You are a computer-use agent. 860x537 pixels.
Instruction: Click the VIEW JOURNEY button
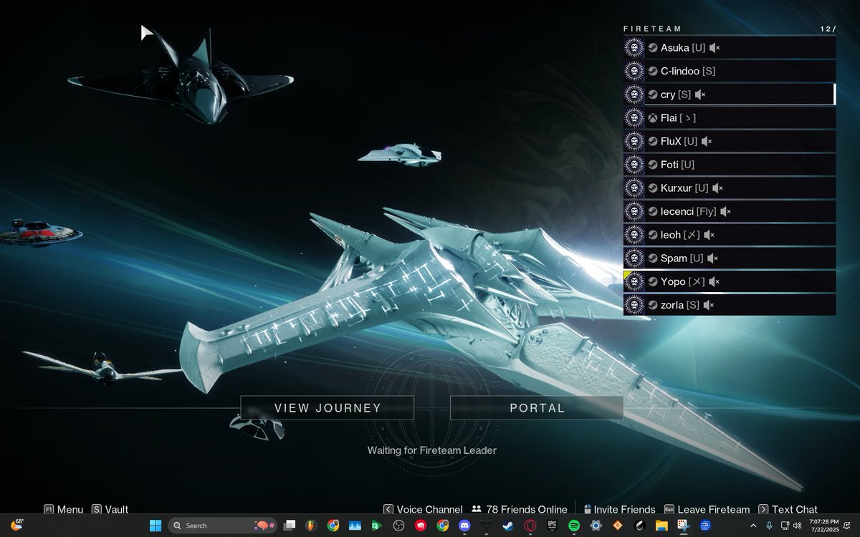[x=328, y=408]
